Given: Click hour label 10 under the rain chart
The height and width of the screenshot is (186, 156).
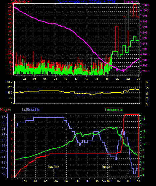Looking at the screenshot, I should pos(66,181).
